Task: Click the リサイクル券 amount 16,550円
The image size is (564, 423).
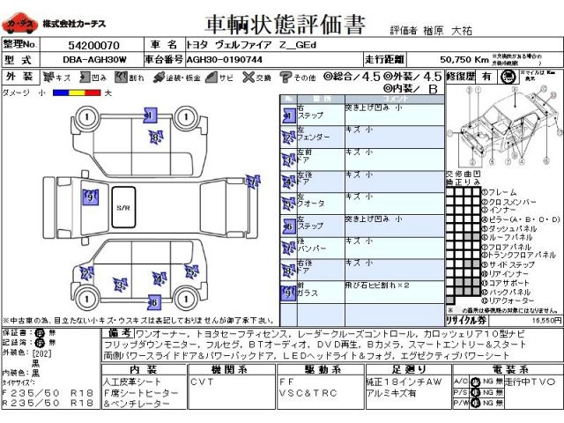Action: (x=546, y=320)
